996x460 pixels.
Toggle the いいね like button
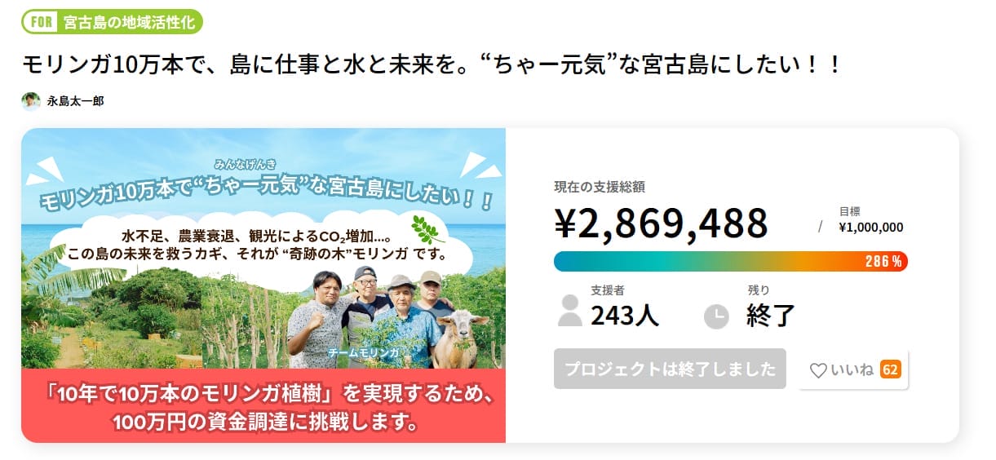852,369
